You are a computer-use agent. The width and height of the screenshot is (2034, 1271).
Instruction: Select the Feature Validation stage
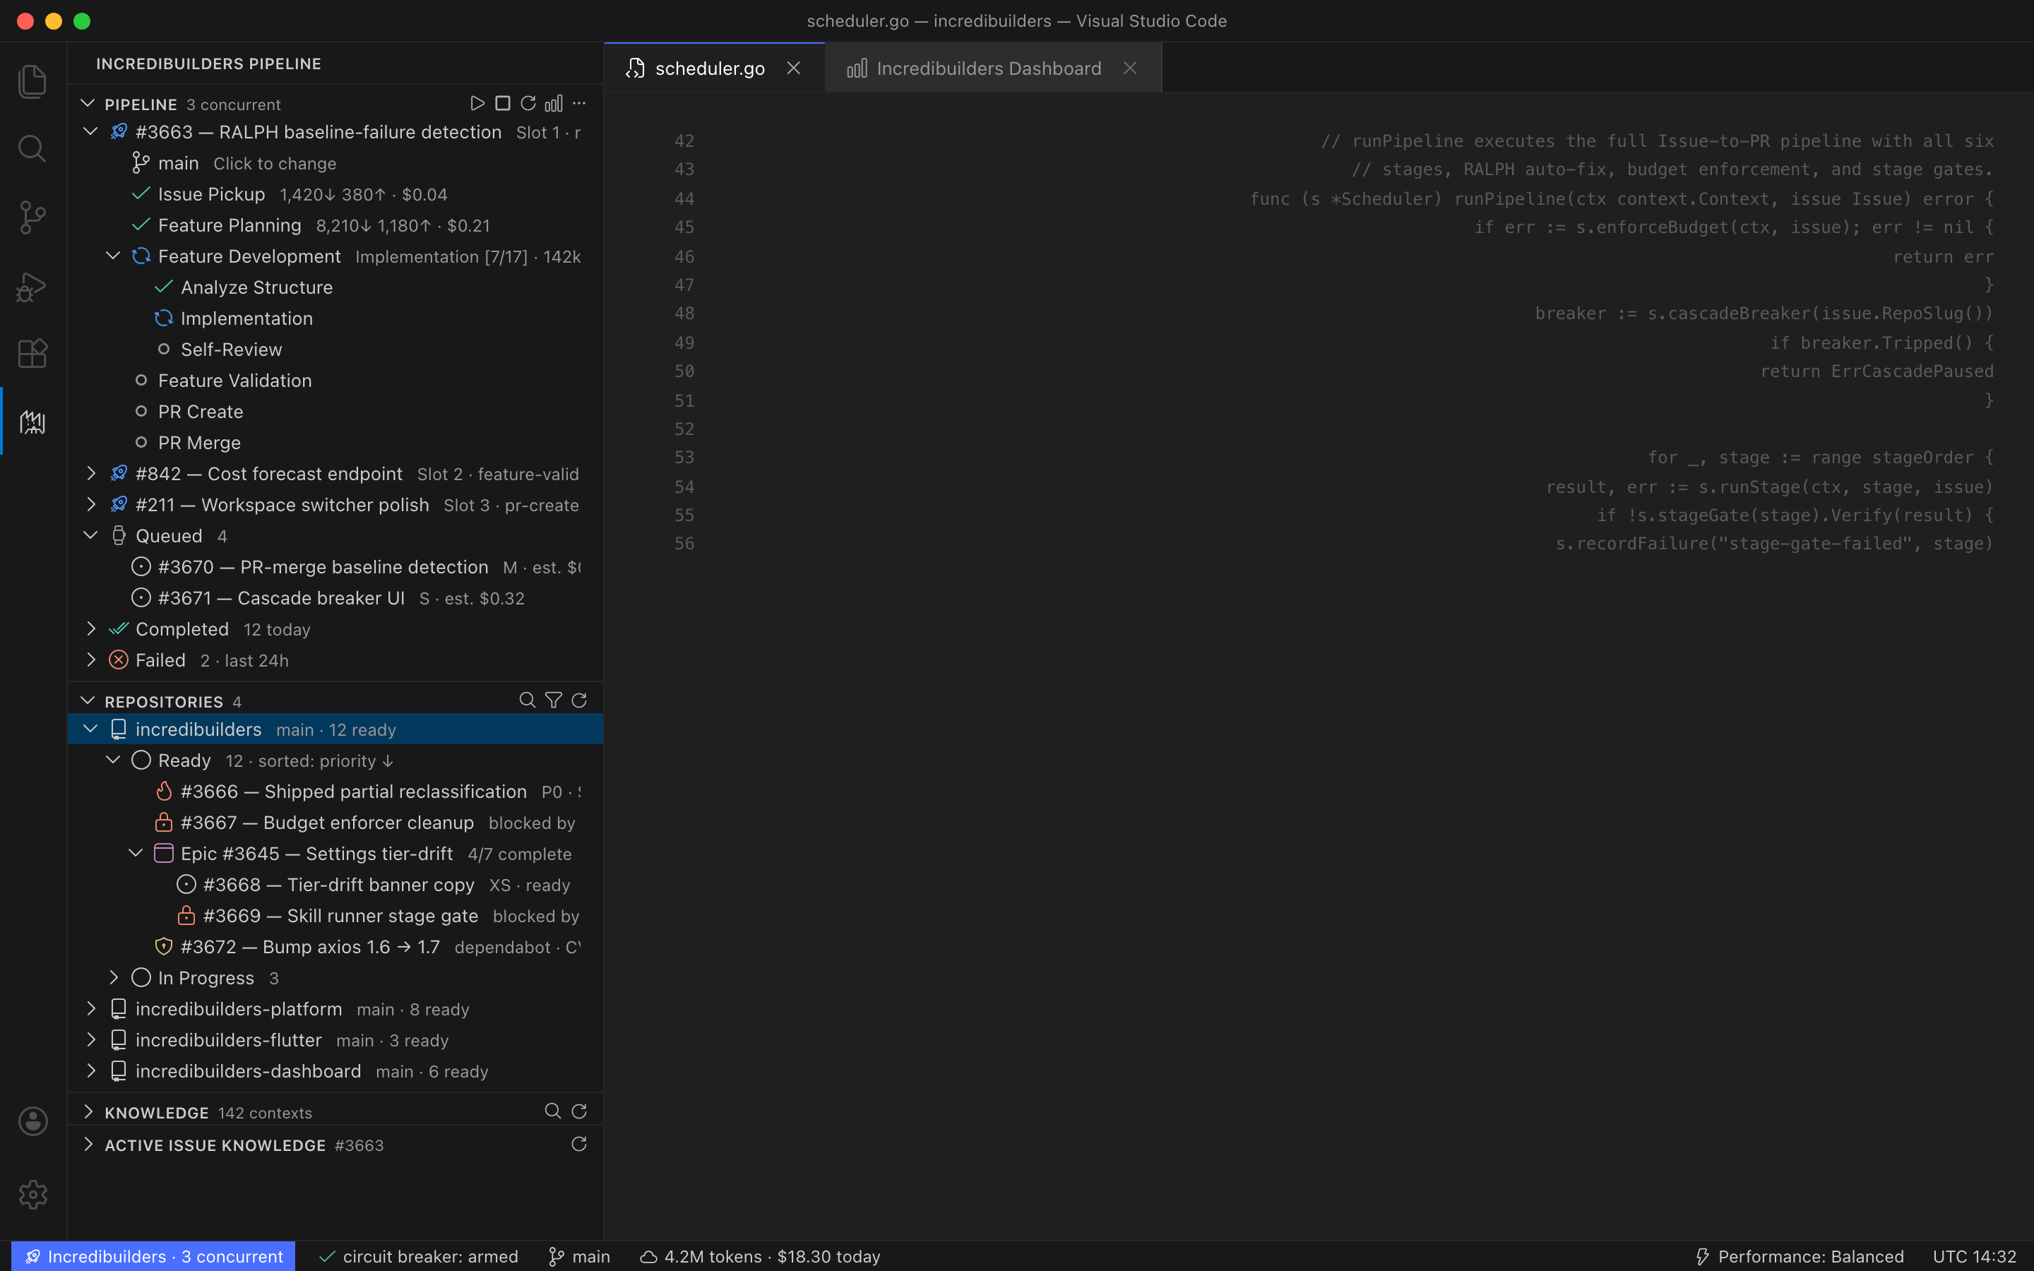(x=335, y=381)
